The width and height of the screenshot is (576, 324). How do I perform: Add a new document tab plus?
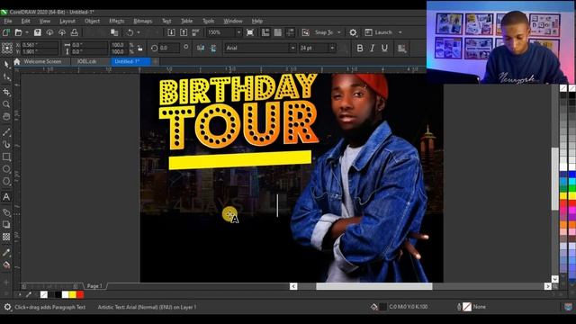click(156, 61)
